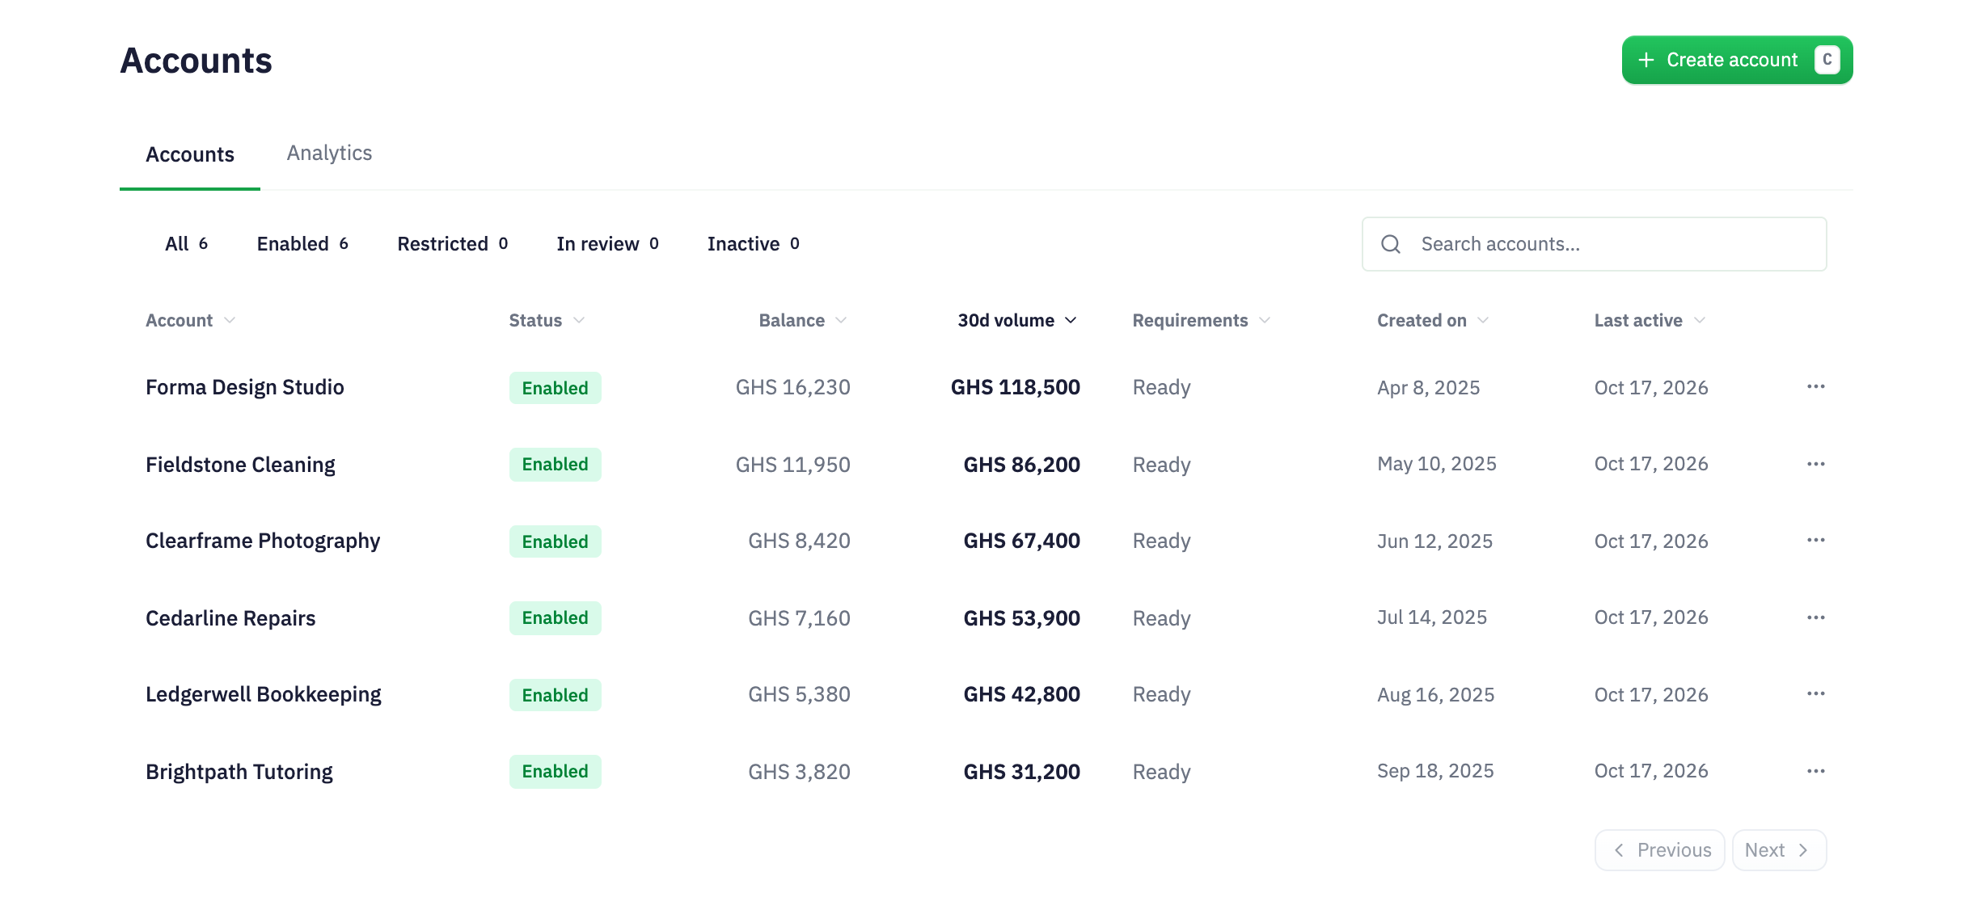This screenshot has height=910, width=1973.
Task: Open more options for Clearframe Photography
Action: (x=1815, y=540)
